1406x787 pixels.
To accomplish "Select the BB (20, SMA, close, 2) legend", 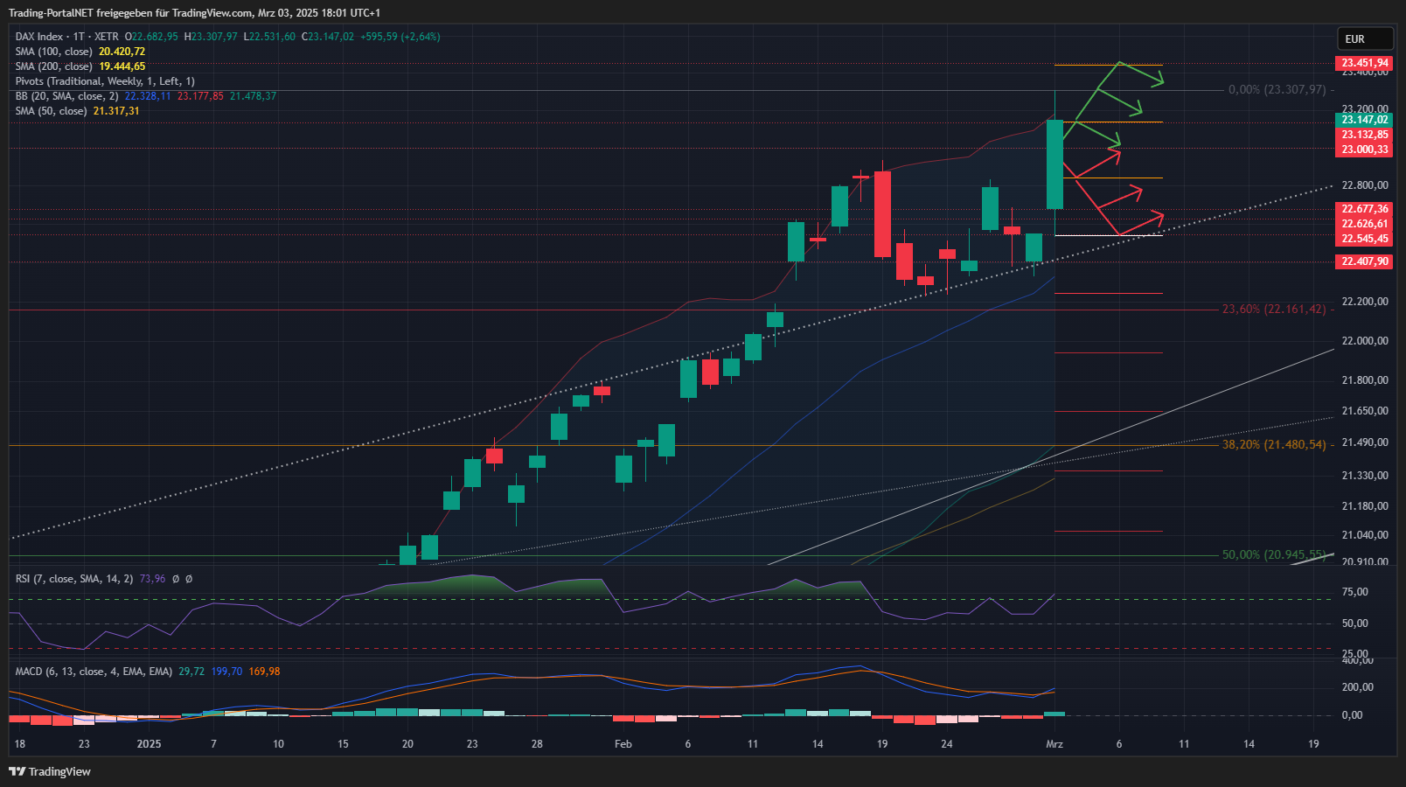I will click(66, 96).
